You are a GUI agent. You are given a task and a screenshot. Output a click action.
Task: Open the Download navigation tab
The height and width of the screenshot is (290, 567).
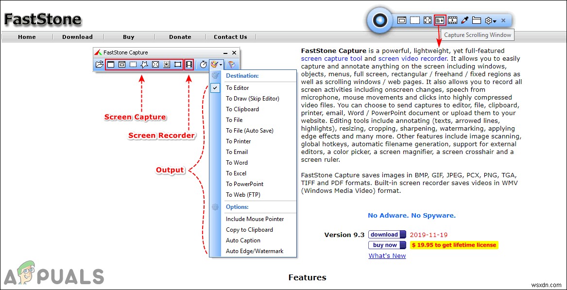[x=77, y=37]
